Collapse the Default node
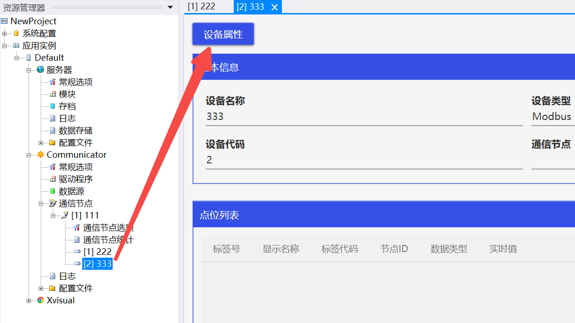The height and width of the screenshot is (323, 575). (17, 58)
